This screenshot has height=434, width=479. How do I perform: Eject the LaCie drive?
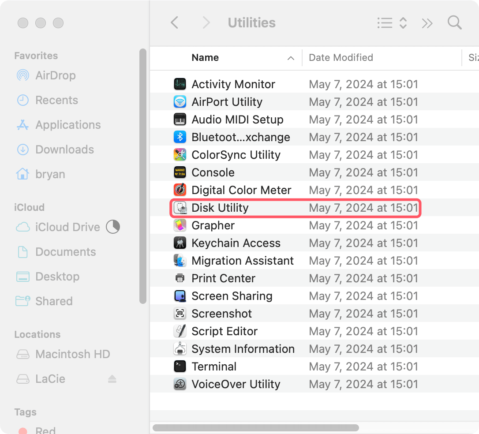click(x=112, y=378)
